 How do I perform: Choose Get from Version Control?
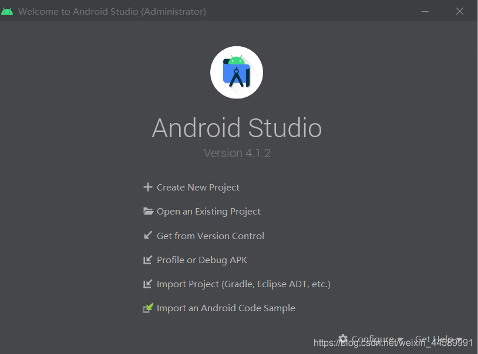tap(210, 236)
